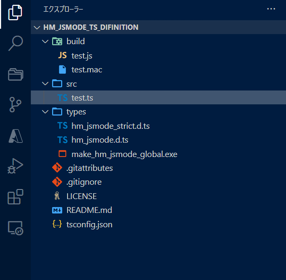Open the Project Manager folder icon
The width and height of the screenshot is (286, 280).
coord(15,74)
